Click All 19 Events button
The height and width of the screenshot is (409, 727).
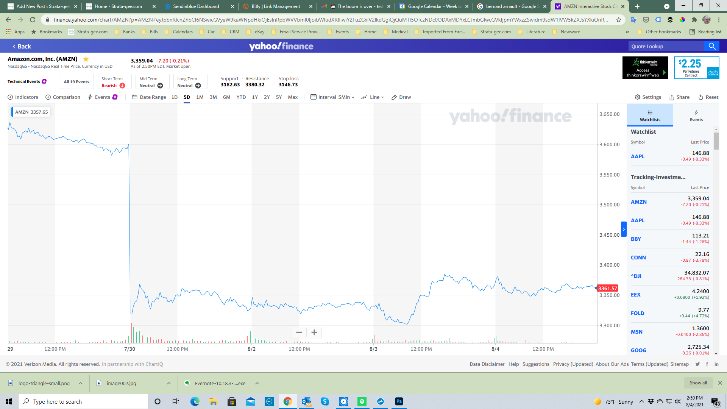point(76,82)
